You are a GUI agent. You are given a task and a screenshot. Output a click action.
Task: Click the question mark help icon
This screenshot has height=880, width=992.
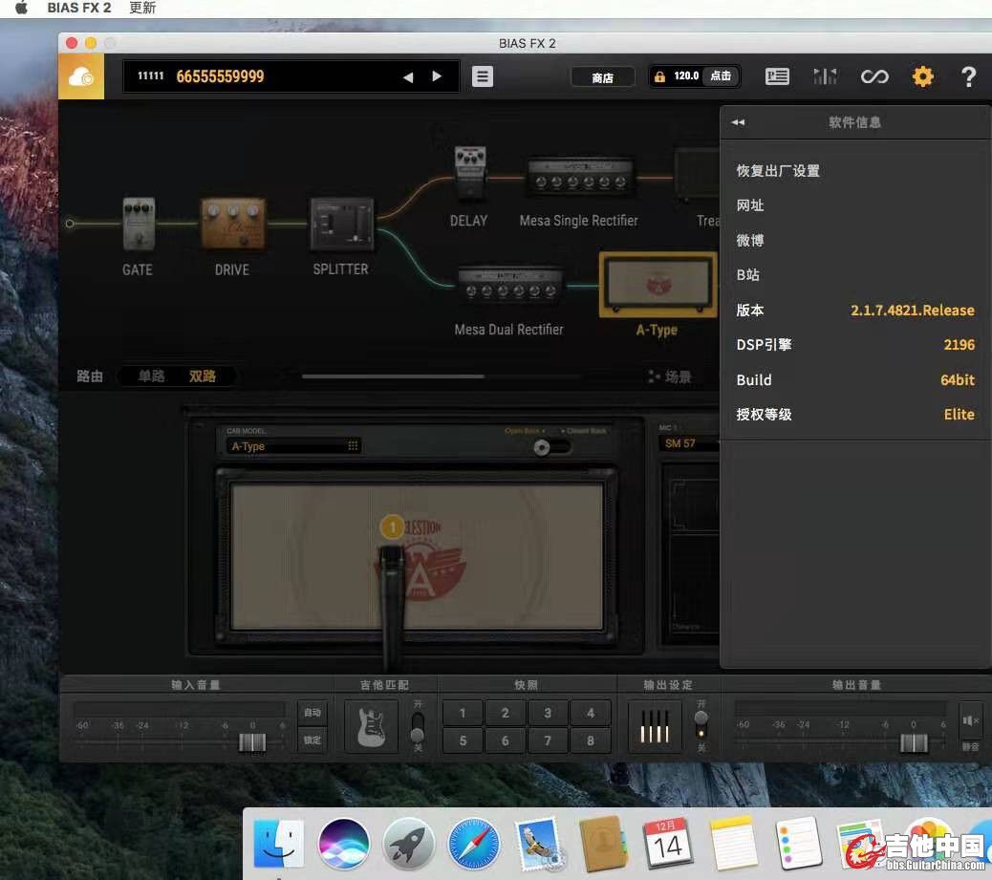click(968, 76)
